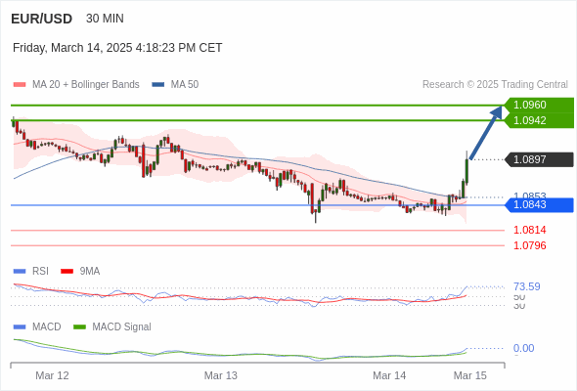Viewport: 577px width, 391px height.
Task: Click the 9MA red legend swatch
Action: [67, 272]
